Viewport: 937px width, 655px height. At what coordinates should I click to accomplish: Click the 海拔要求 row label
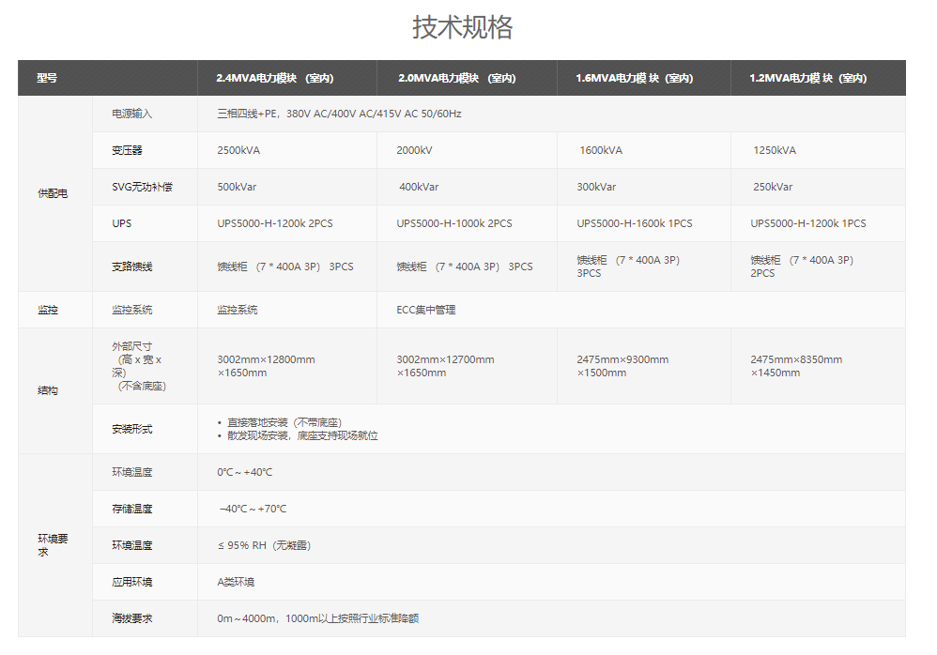click(131, 618)
